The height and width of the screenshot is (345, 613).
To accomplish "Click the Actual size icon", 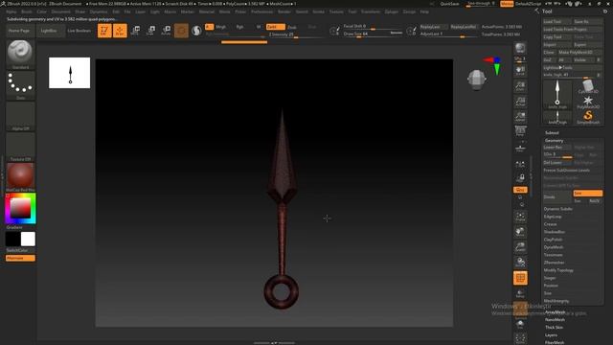I will click(x=520, y=101).
